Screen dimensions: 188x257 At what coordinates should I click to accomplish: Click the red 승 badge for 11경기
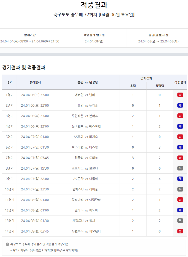point(180,200)
